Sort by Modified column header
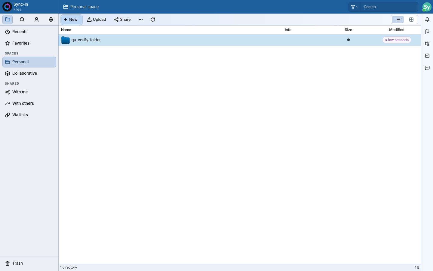This screenshot has width=433, height=271. 397,30
